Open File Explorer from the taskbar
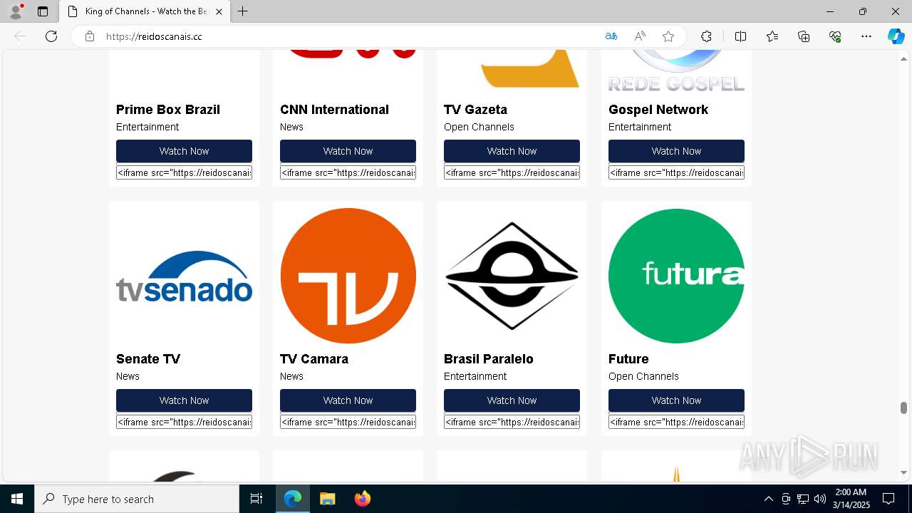Image resolution: width=912 pixels, height=513 pixels. (327, 499)
